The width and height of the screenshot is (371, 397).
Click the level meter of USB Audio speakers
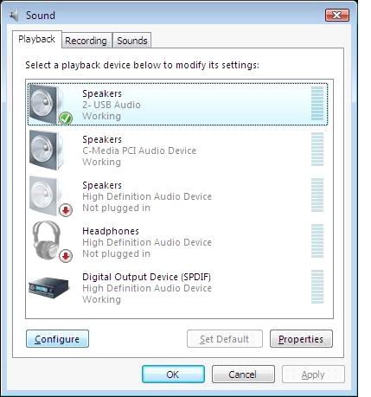point(317,103)
